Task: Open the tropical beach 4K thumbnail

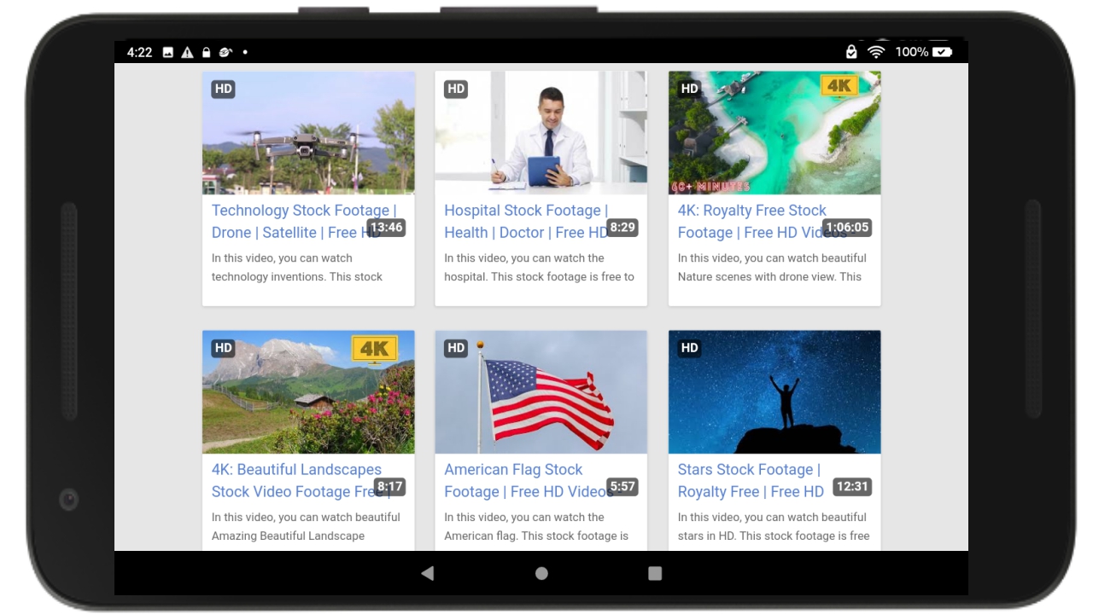Action: tap(774, 132)
